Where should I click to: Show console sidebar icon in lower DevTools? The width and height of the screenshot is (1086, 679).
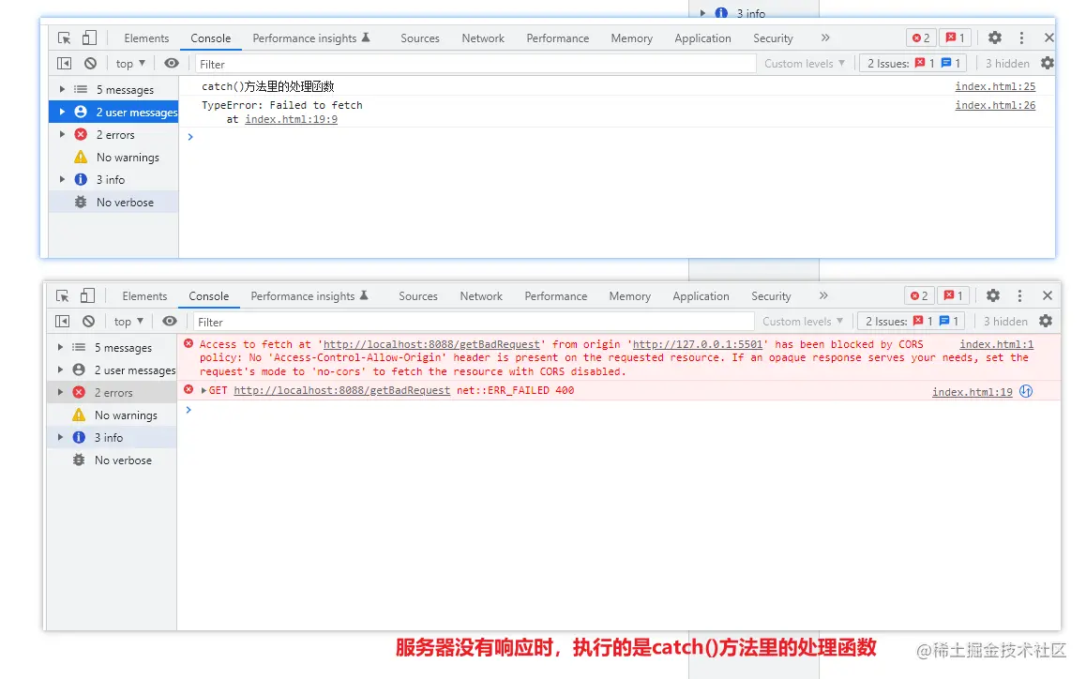tap(62, 322)
